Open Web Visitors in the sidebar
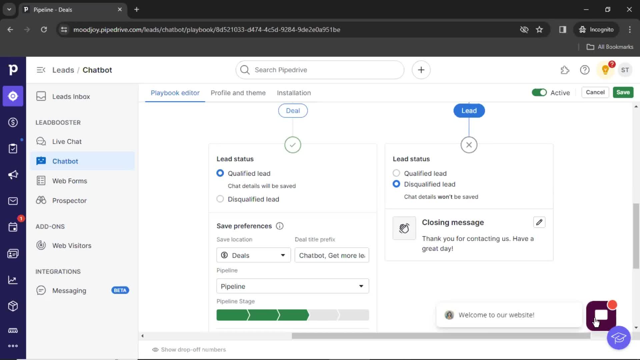640x360 pixels. tap(82, 246)
